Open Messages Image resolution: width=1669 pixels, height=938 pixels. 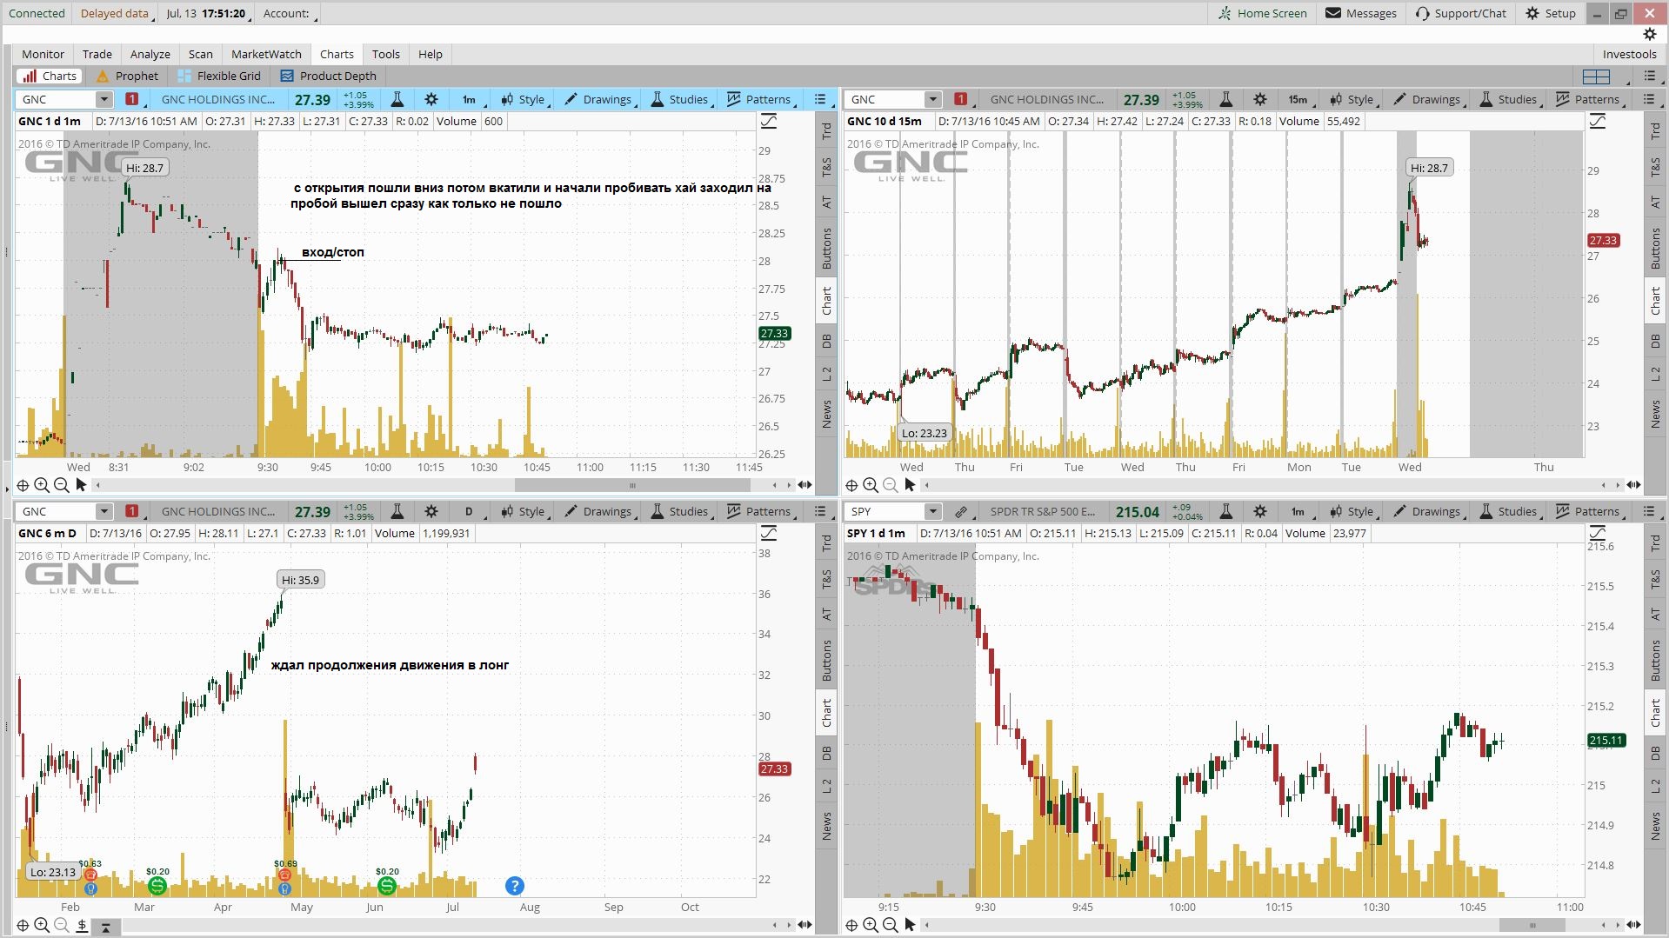[1361, 13]
